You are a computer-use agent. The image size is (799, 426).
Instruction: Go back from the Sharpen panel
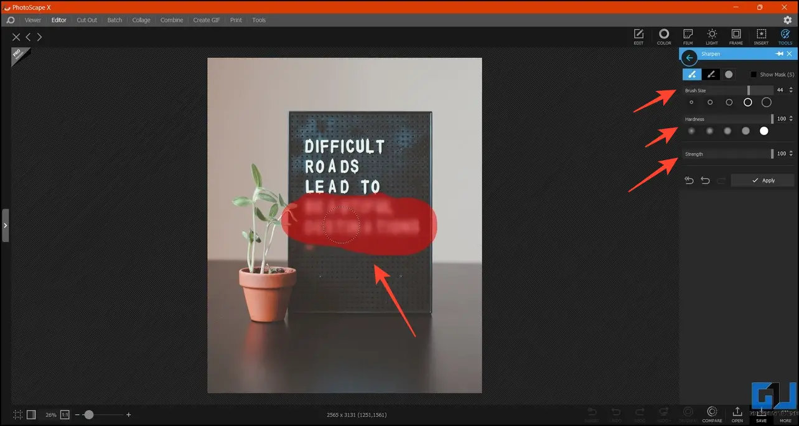click(x=689, y=58)
